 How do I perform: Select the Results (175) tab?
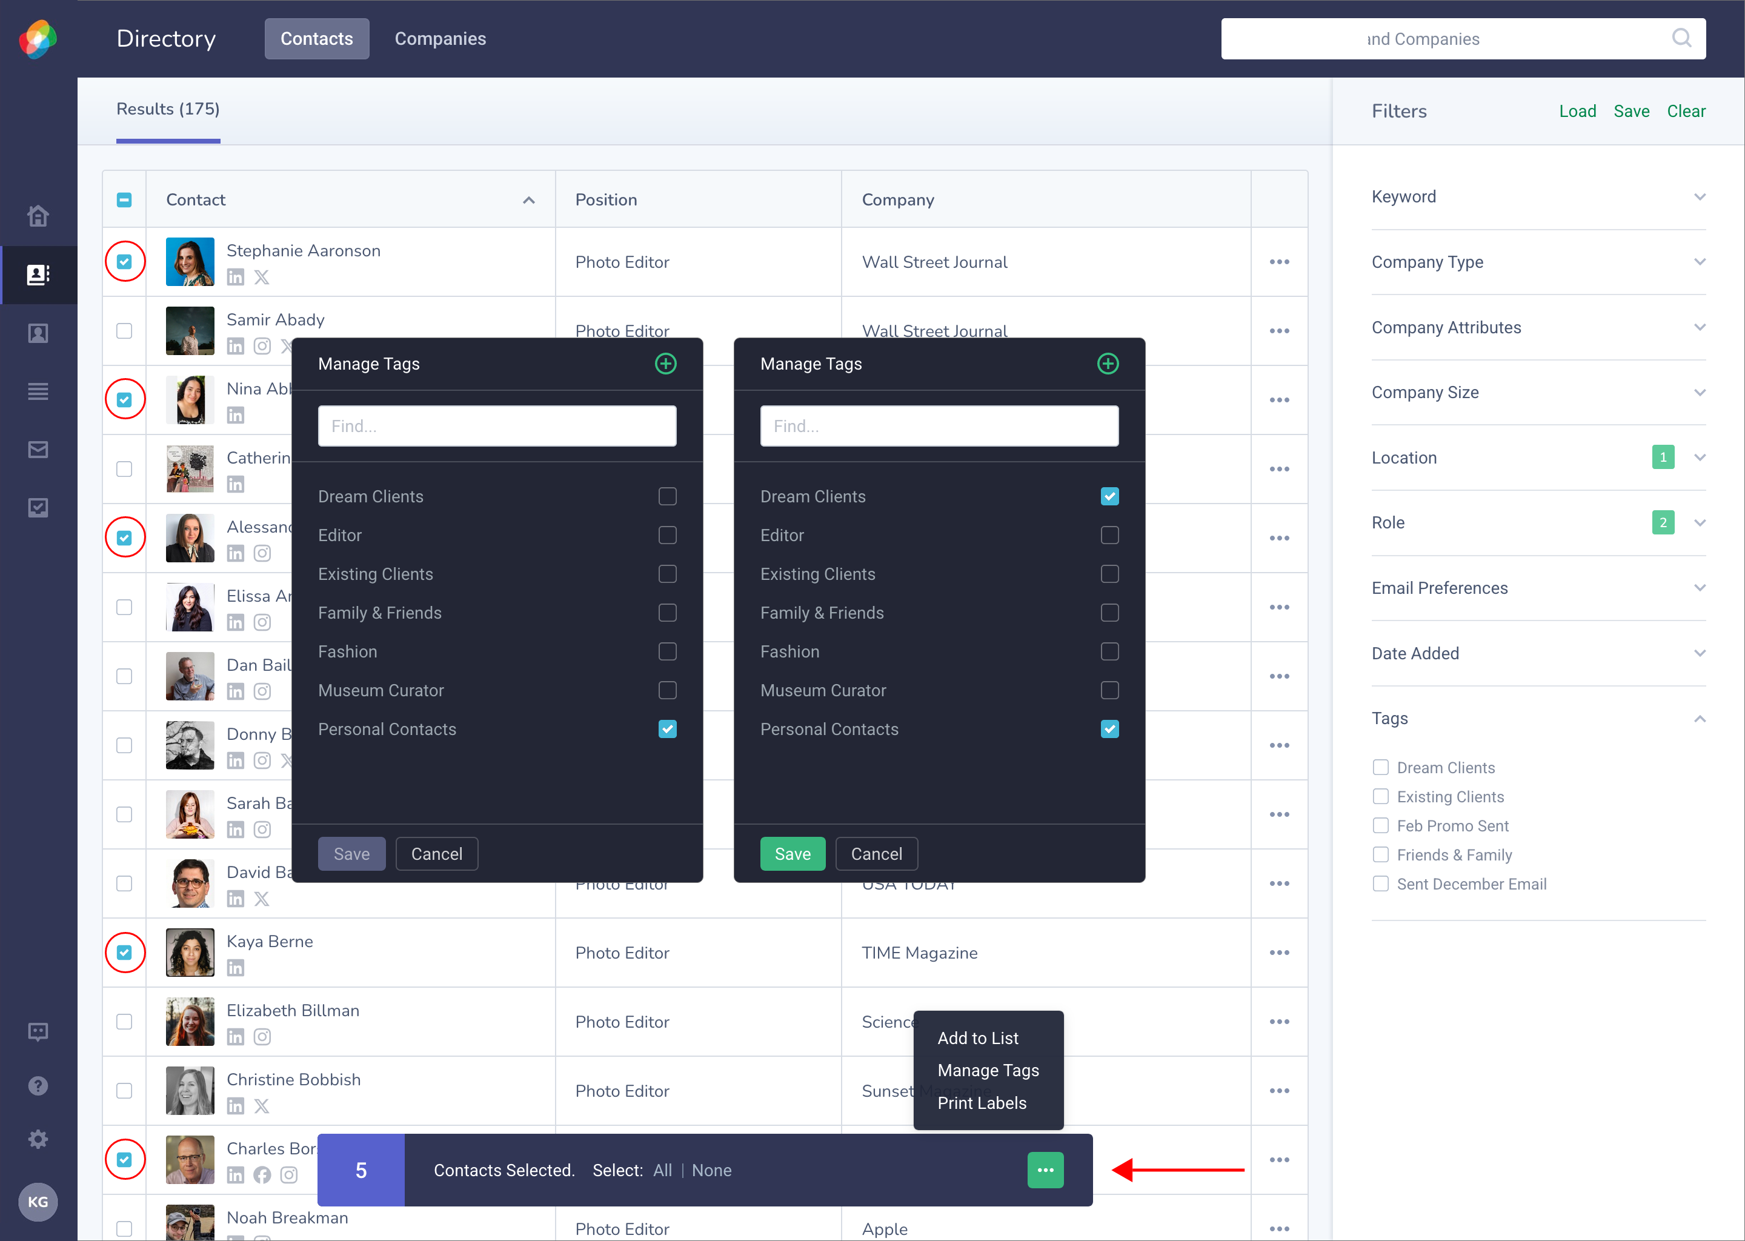pos(168,110)
